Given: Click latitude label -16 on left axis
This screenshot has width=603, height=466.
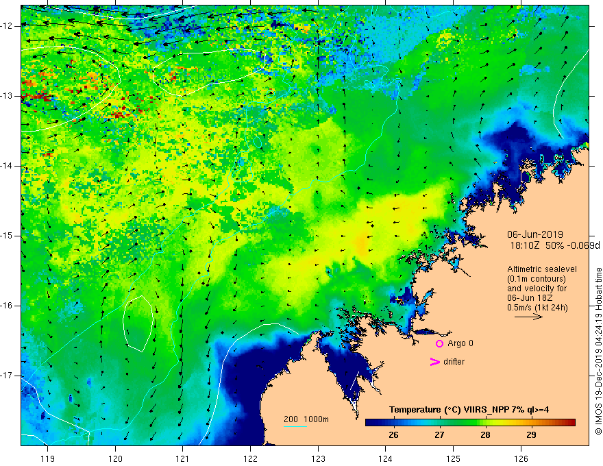Looking at the screenshot, I should coord(7,306).
